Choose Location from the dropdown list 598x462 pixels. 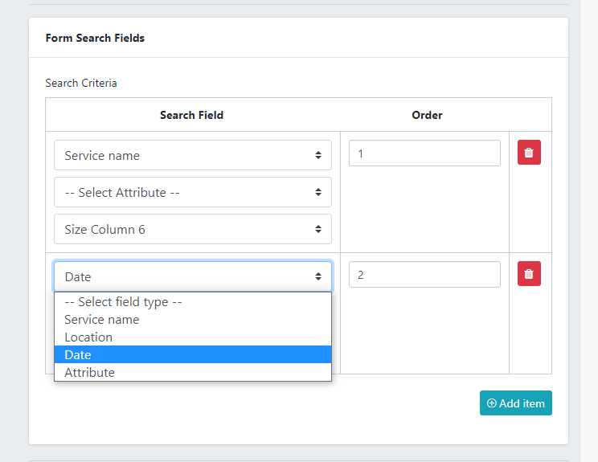click(88, 337)
